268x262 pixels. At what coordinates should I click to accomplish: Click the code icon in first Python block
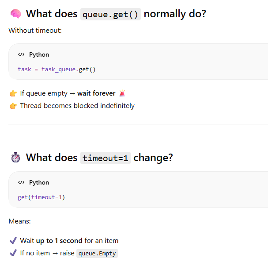21,55
